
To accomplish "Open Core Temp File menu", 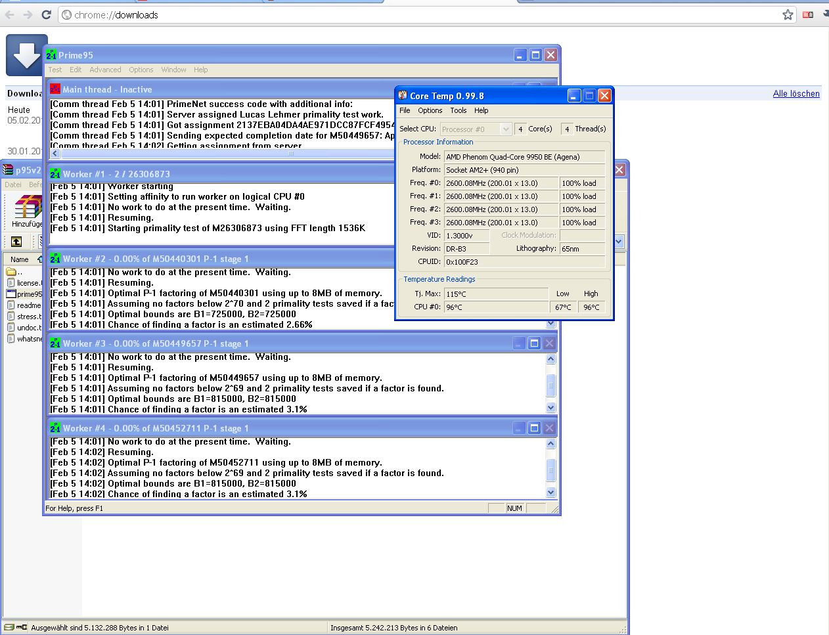I will coord(405,110).
